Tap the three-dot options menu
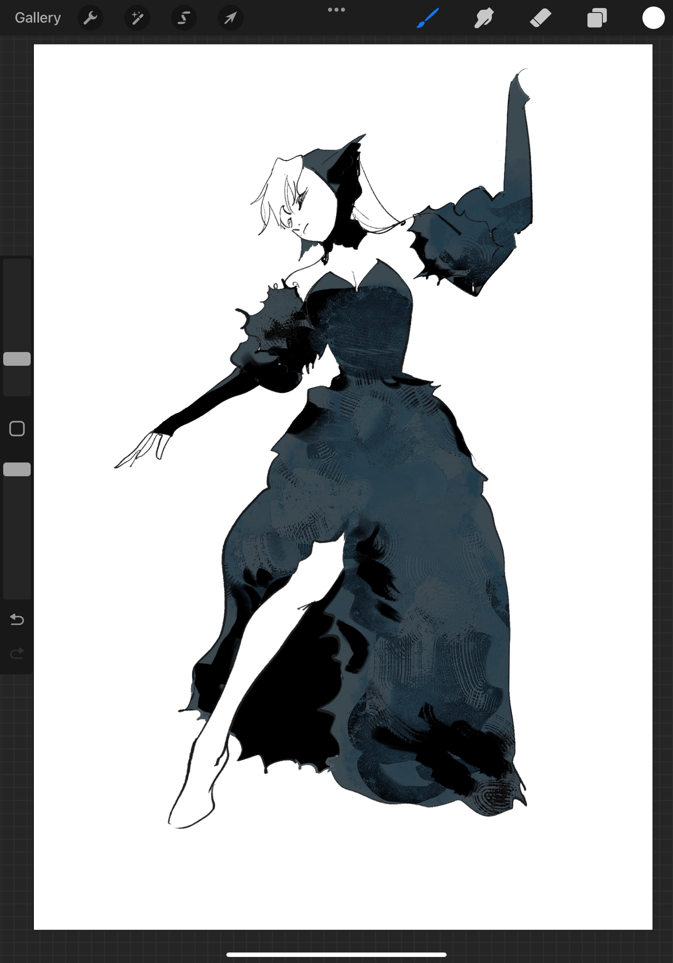The width and height of the screenshot is (673, 963). tap(336, 10)
